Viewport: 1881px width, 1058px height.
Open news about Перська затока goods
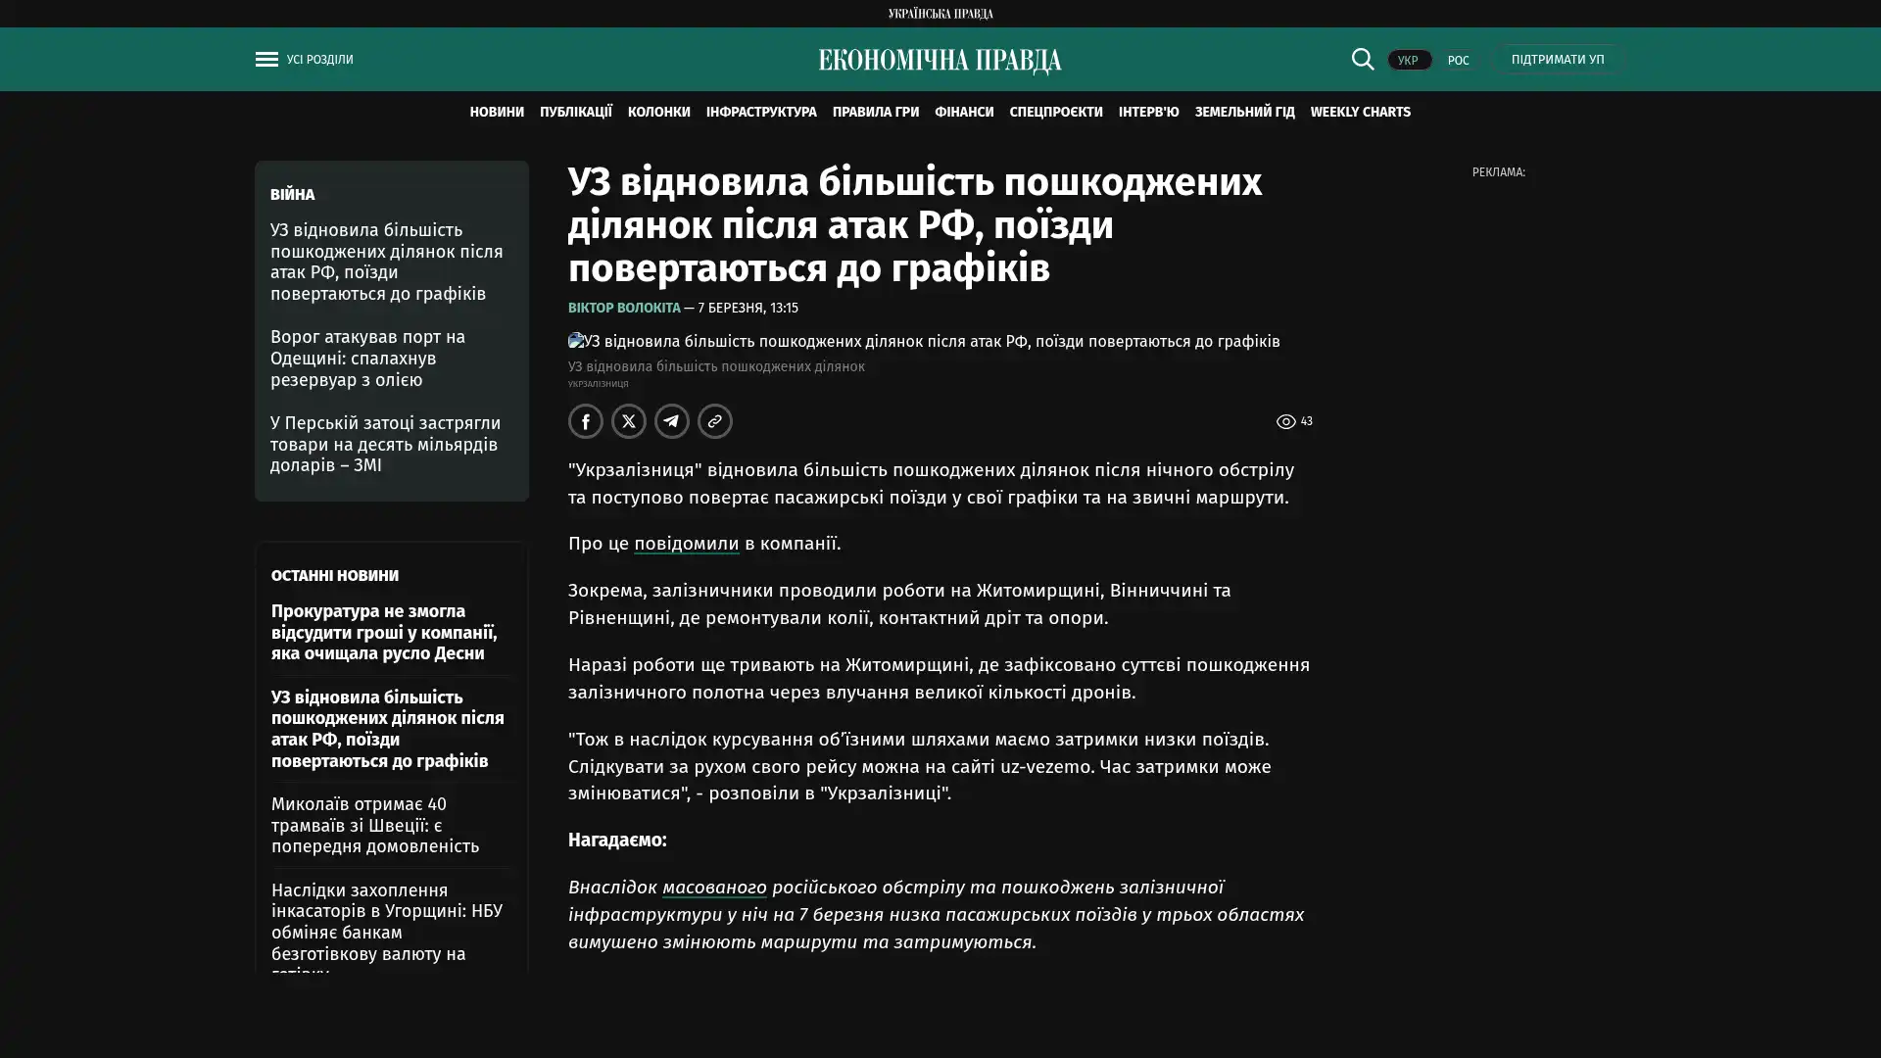386,445
